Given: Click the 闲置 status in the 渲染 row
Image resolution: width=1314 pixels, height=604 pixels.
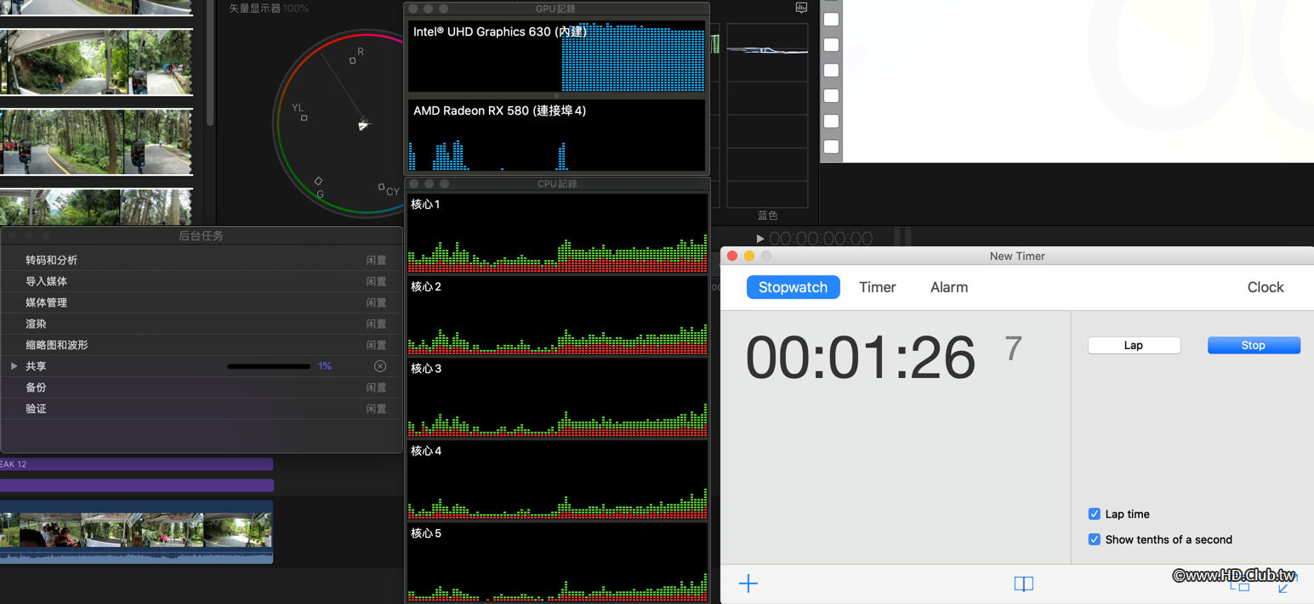Looking at the screenshot, I should (376, 324).
